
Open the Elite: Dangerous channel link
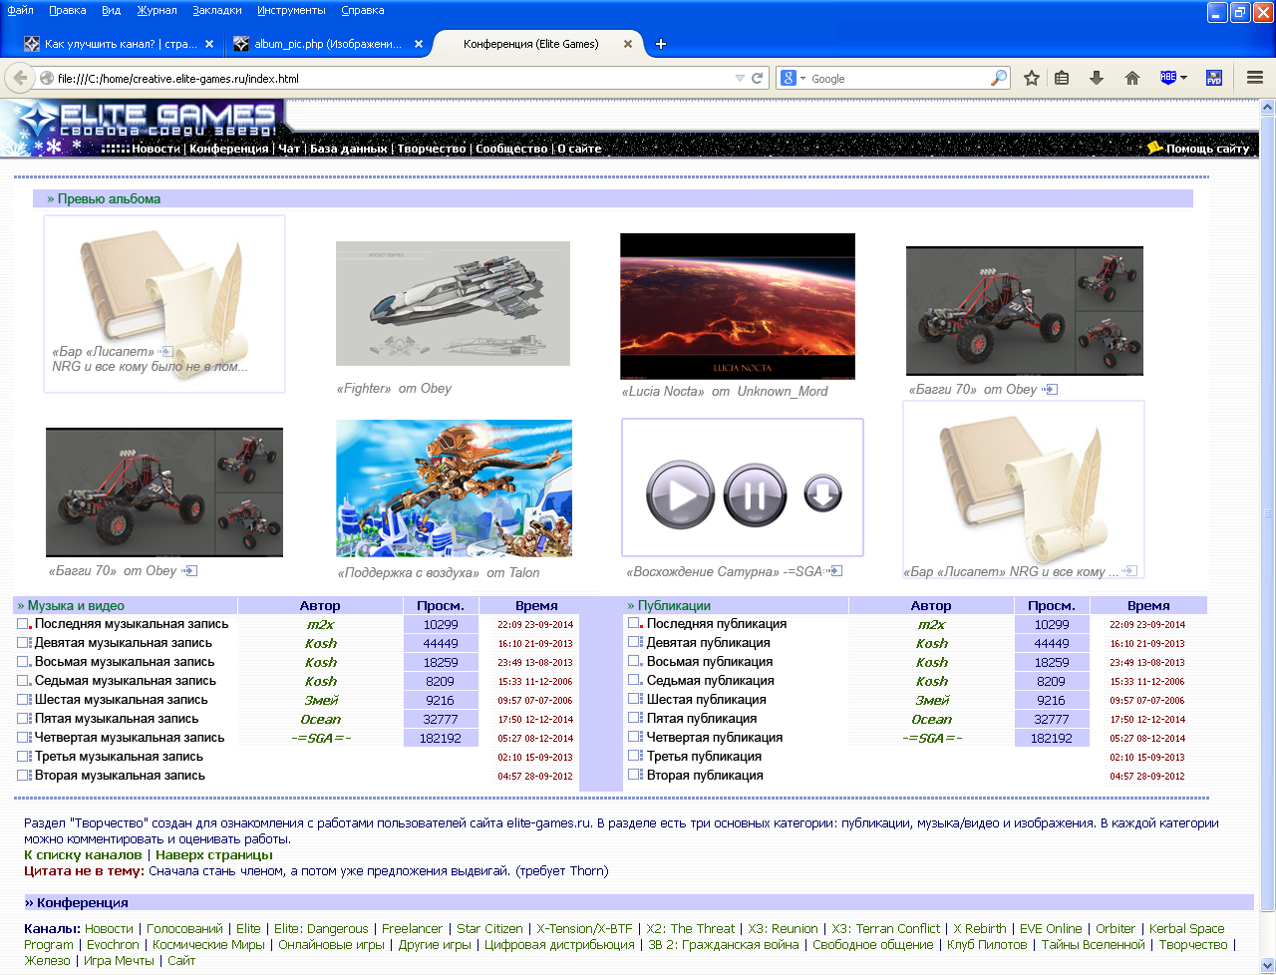coord(321,929)
